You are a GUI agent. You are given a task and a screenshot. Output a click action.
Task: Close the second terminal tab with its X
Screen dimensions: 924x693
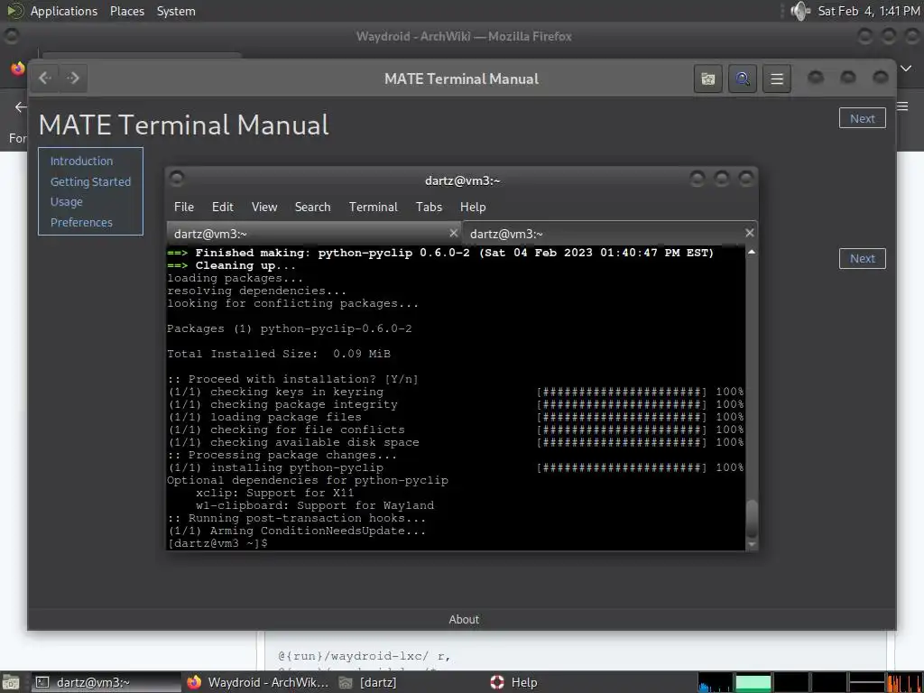tap(749, 234)
